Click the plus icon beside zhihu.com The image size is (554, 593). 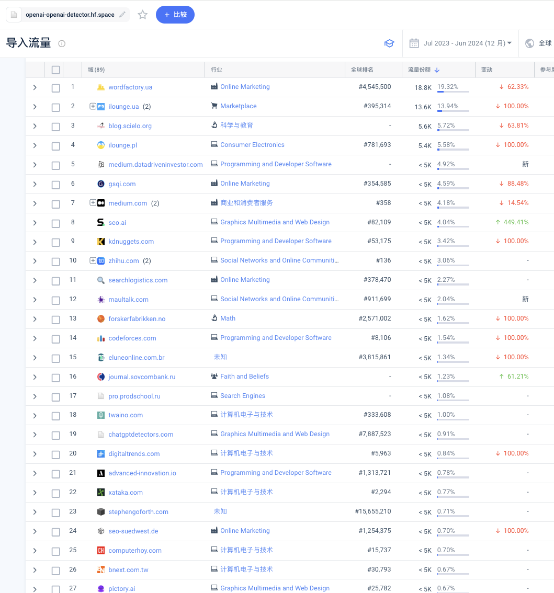[93, 260]
